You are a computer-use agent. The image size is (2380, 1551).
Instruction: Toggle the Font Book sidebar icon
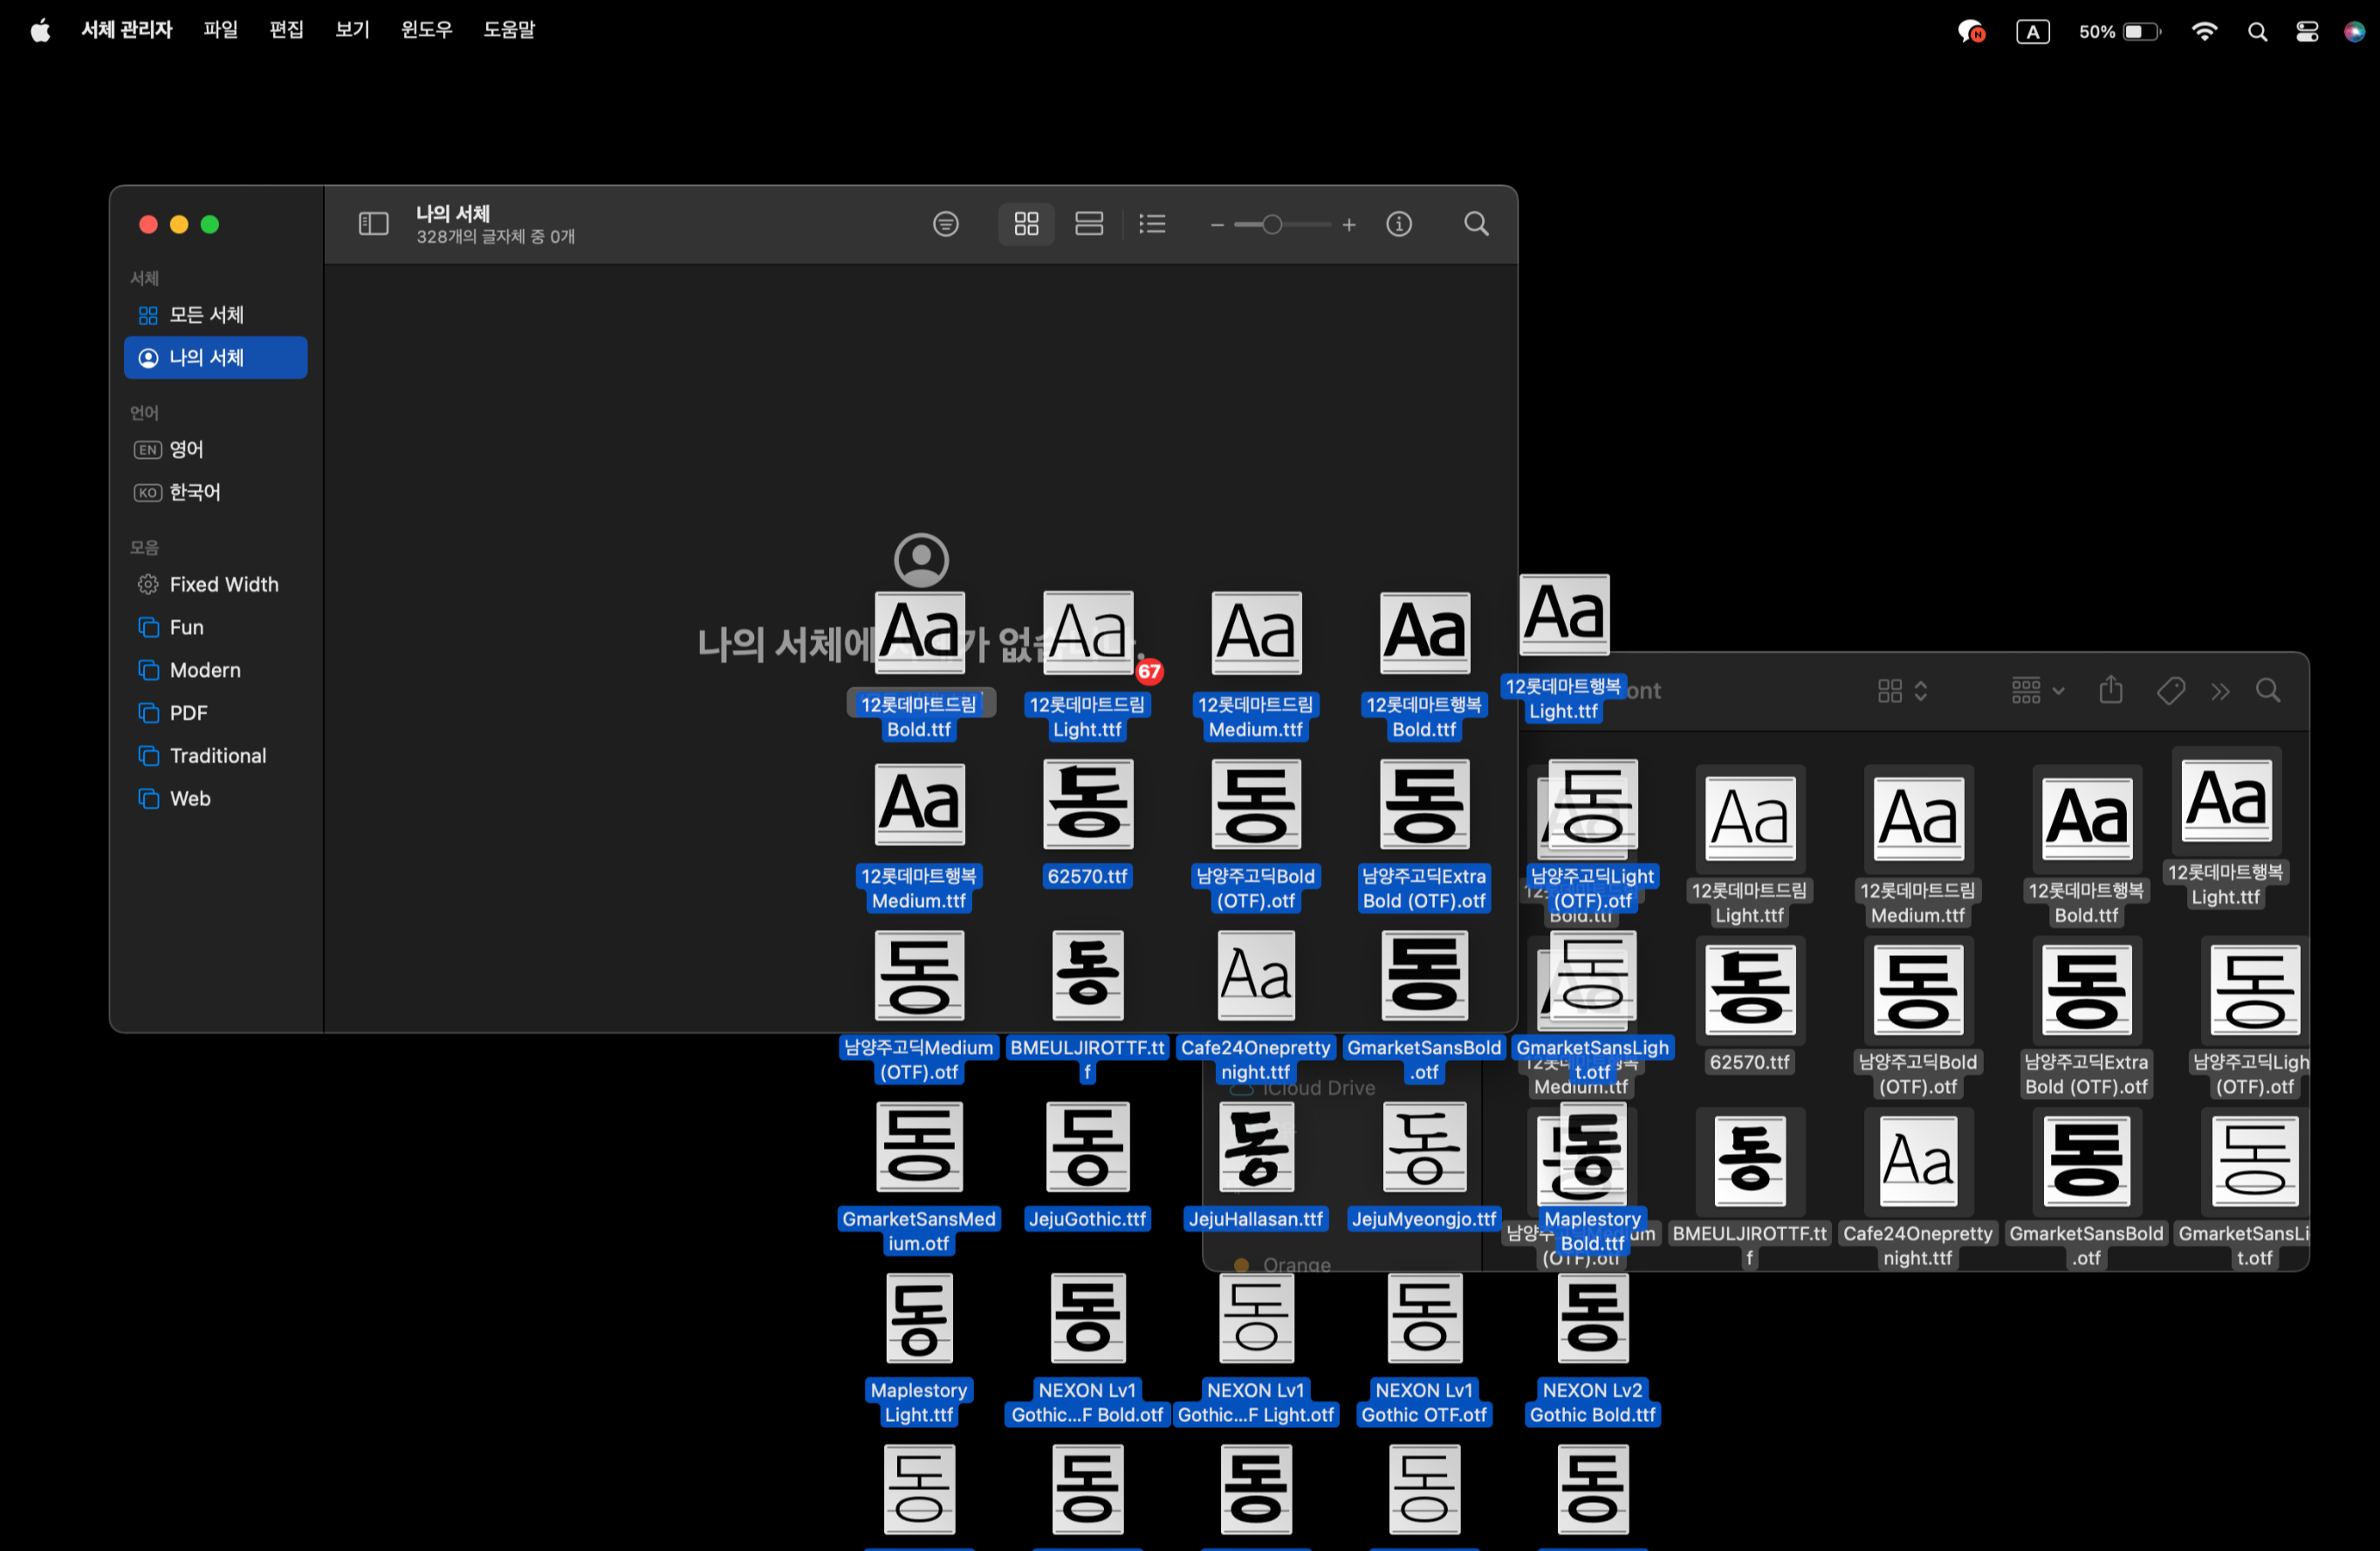click(373, 224)
